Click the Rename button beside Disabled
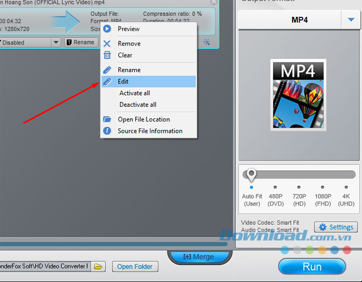 (81, 42)
